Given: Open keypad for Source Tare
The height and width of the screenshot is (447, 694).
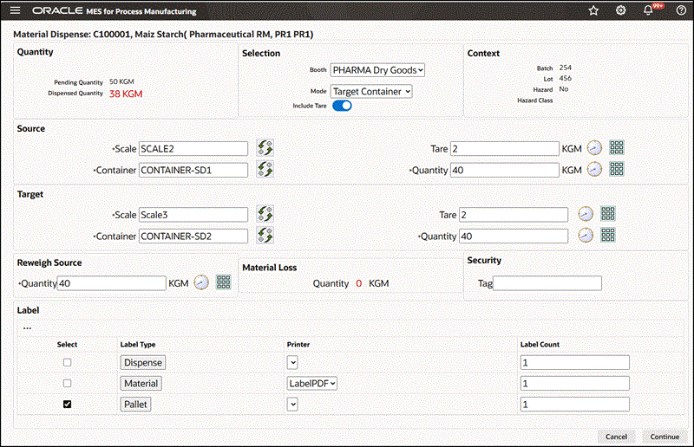Looking at the screenshot, I should point(617,147).
